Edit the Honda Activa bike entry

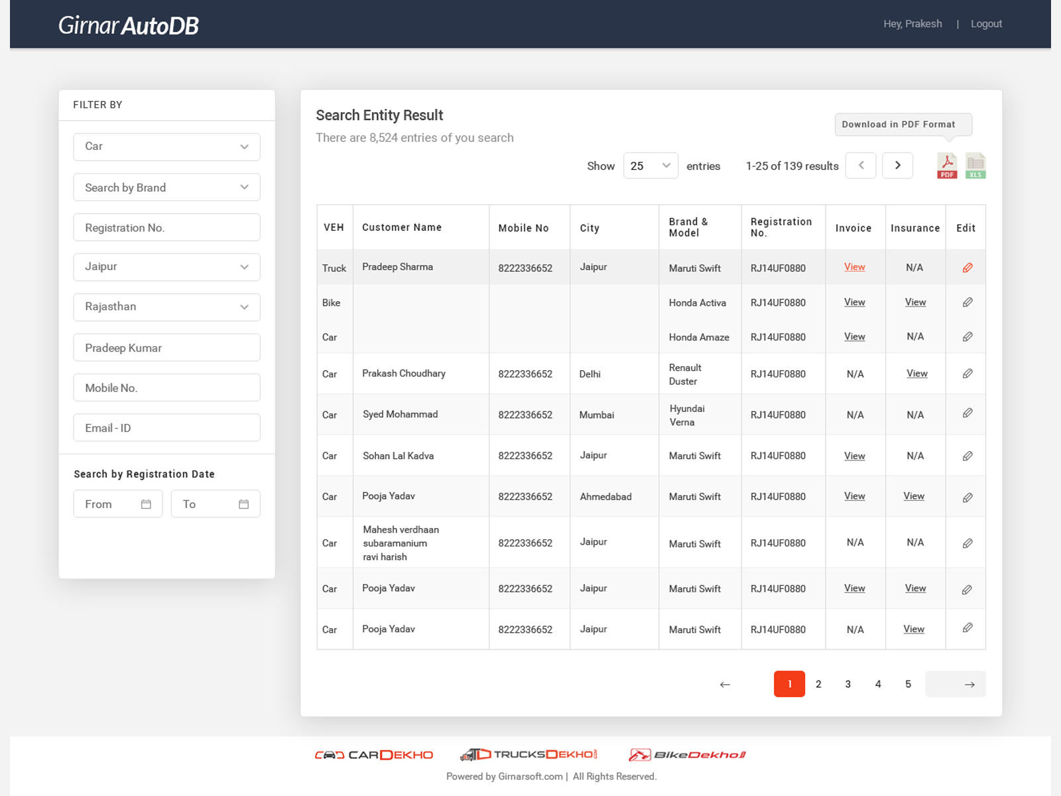pyautogui.click(x=967, y=302)
